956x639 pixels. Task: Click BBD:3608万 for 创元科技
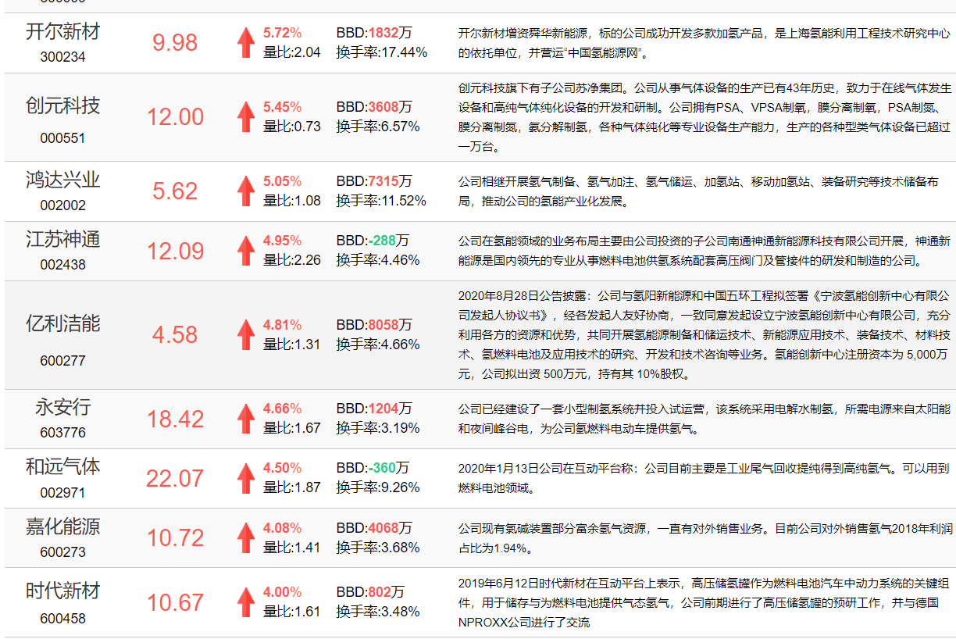[x=374, y=107]
